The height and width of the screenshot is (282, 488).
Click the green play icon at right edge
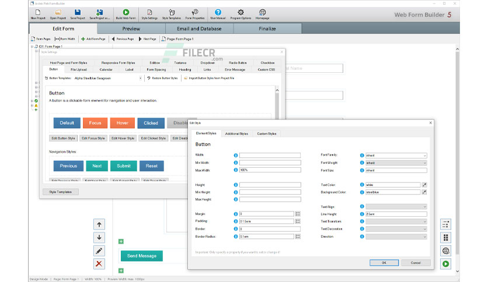tap(445, 264)
